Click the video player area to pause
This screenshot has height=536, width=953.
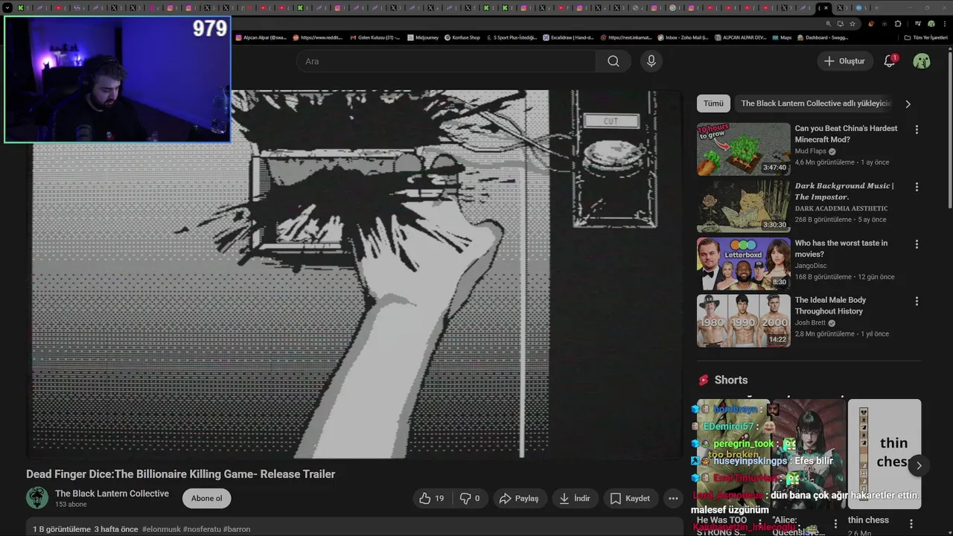354,274
